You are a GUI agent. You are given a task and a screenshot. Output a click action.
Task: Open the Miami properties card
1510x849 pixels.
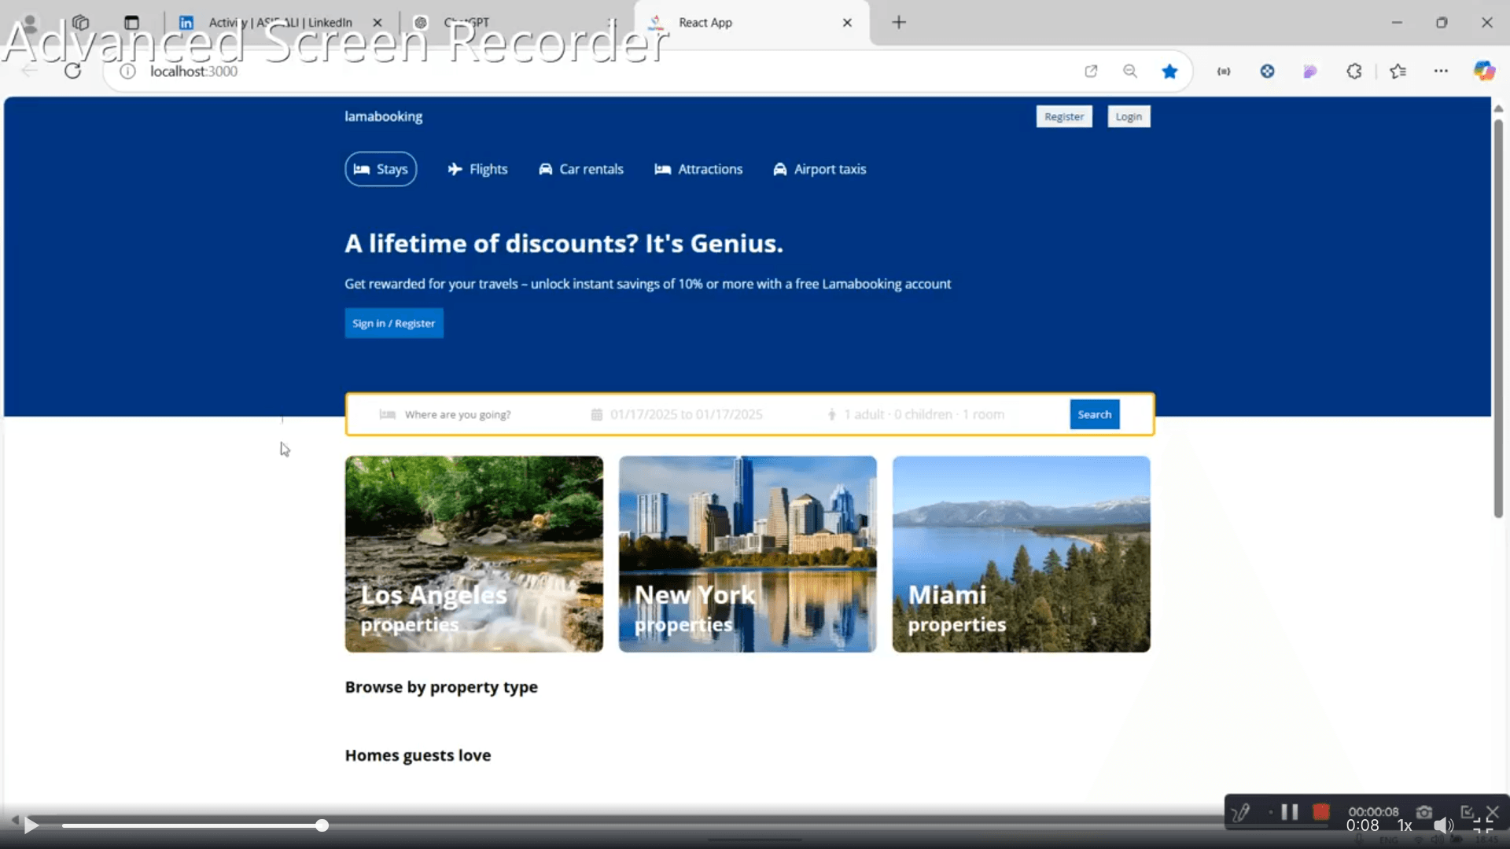(1022, 554)
